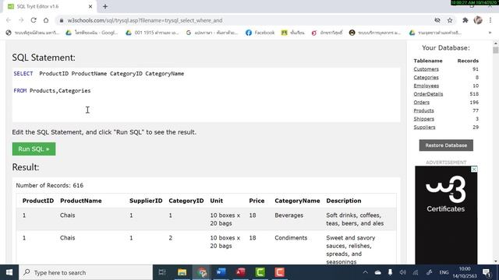Open the volume speaker tray icon
The height and width of the screenshot is (280, 499).
coord(402,272)
